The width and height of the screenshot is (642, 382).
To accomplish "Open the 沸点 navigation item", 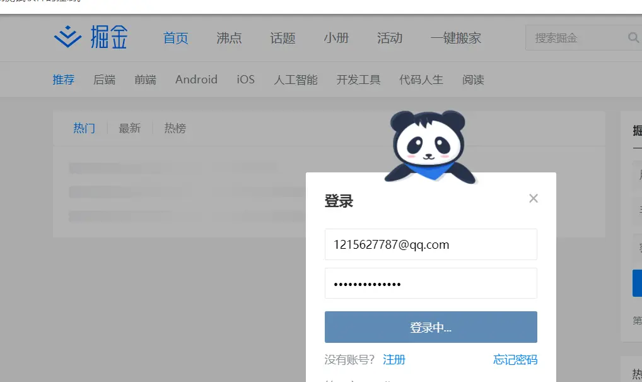I will click(x=228, y=39).
